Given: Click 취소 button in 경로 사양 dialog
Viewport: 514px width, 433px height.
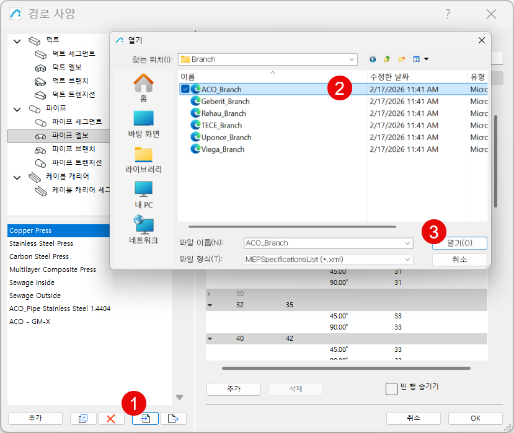Looking at the screenshot, I should [x=414, y=418].
